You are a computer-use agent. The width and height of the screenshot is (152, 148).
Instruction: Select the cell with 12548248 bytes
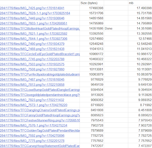92,44
